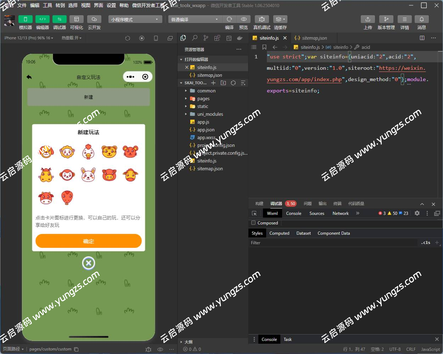This screenshot has height=354, width=443.
Task: Open 版本管理 version control icon
Action: 386,19
